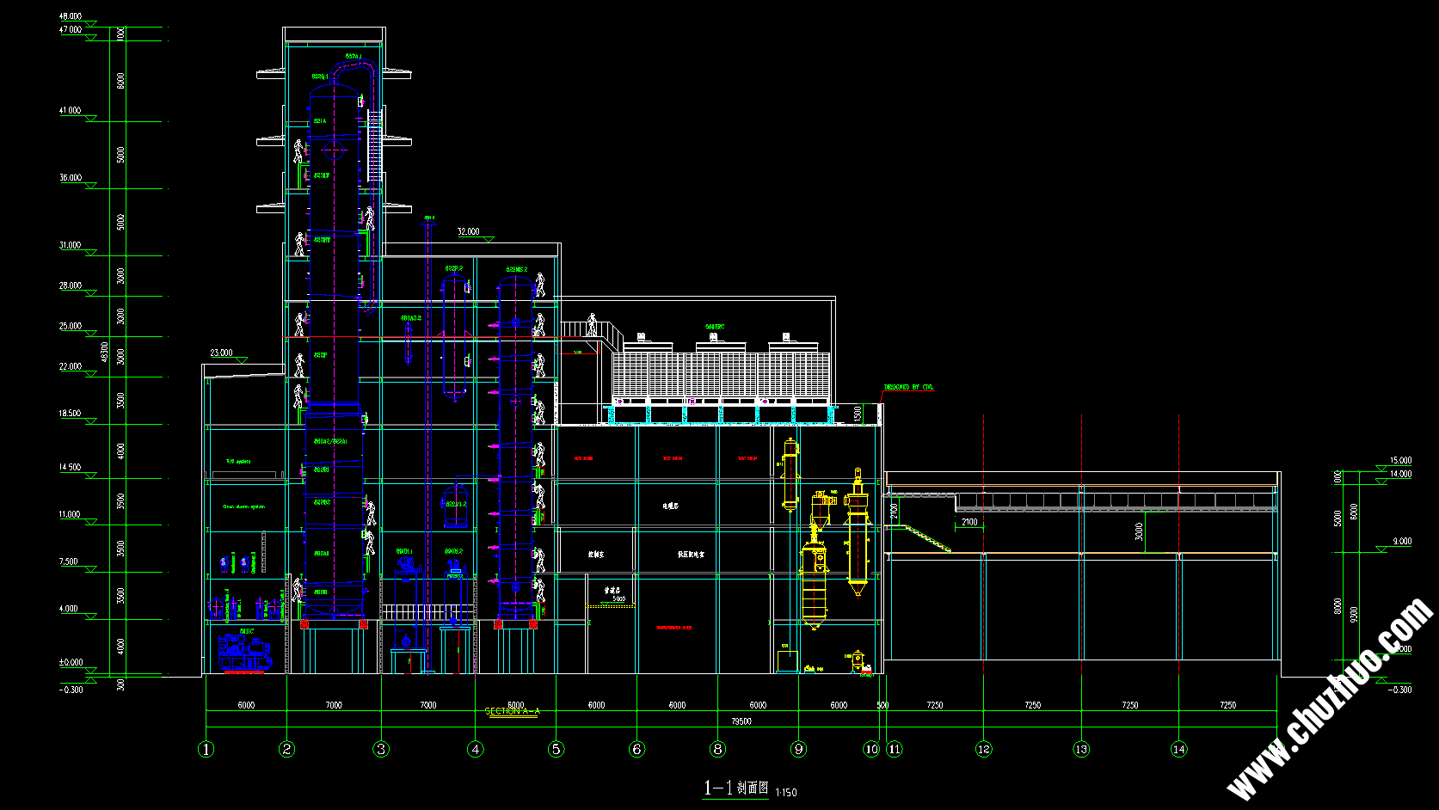Select the 23.000 elevation marker
This screenshot has height=810, width=1439.
(221, 353)
